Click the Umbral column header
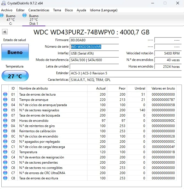 coord(137,88)
